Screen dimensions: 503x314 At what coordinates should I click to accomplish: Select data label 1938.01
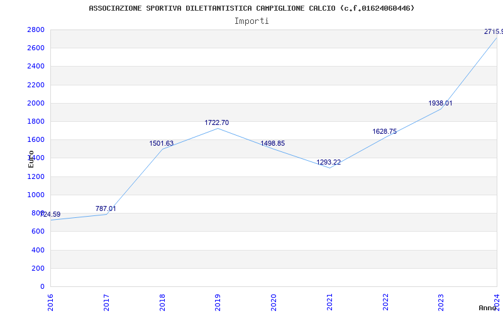pos(441,103)
